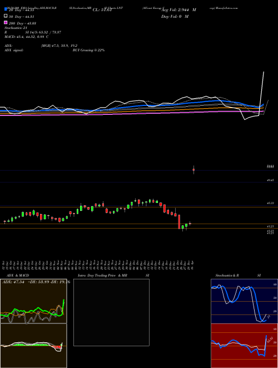Image resolution: width=278 pixels, height=368 pixels.
Task: Click the magenta 200 Day legend swatch
Action: tap(6, 22)
